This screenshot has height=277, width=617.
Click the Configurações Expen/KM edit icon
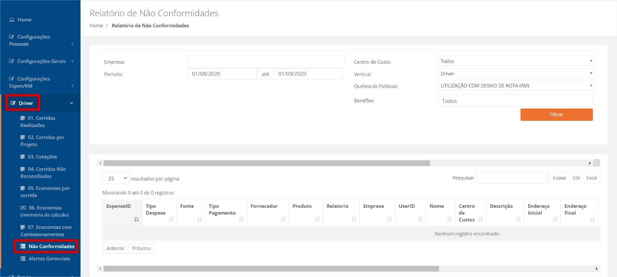[12, 79]
